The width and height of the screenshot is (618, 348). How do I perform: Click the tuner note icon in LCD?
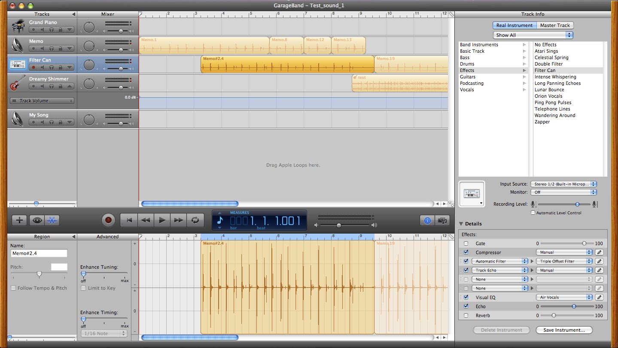pos(220,220)
